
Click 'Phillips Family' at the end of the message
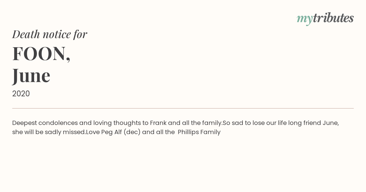pos(199,132)
